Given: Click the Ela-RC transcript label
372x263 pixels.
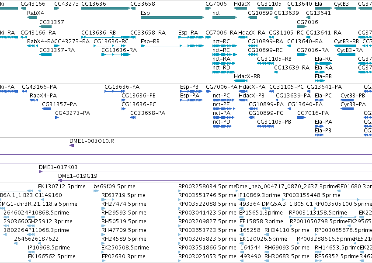Looking at the screenshot, I should (323, 59).
